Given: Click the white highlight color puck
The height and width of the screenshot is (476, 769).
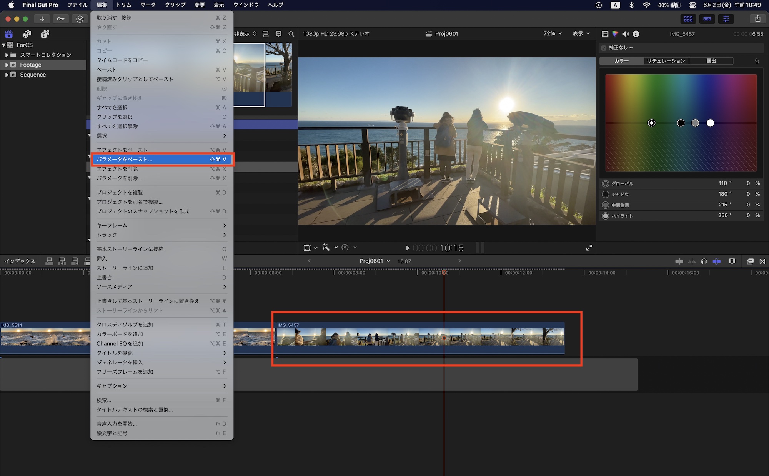Looking at the screenshot, I should 710,123.
